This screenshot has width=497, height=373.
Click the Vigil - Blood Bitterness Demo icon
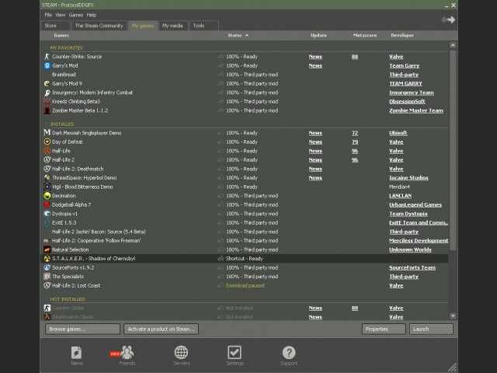(47, 186)
